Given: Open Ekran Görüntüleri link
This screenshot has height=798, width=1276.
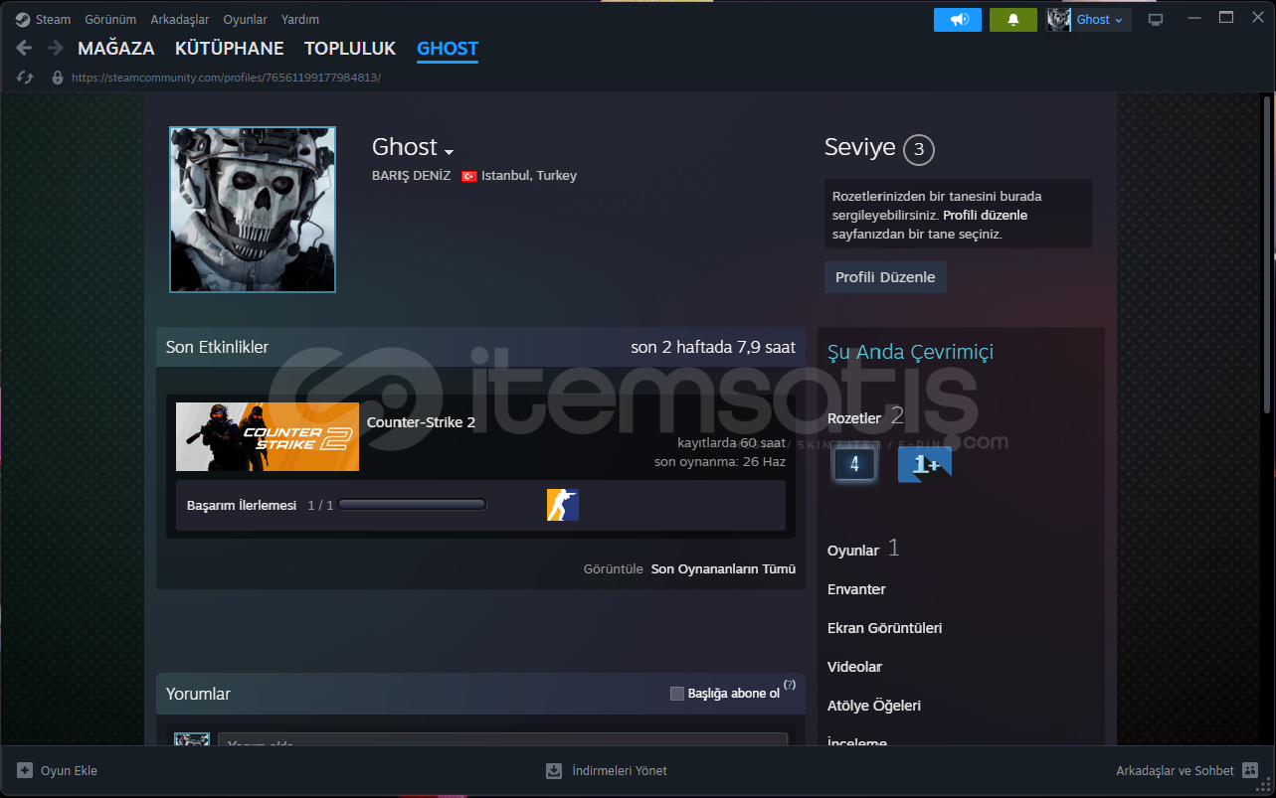Looking at the screenshot, I should pyautogui.click(x=884, y=628).
